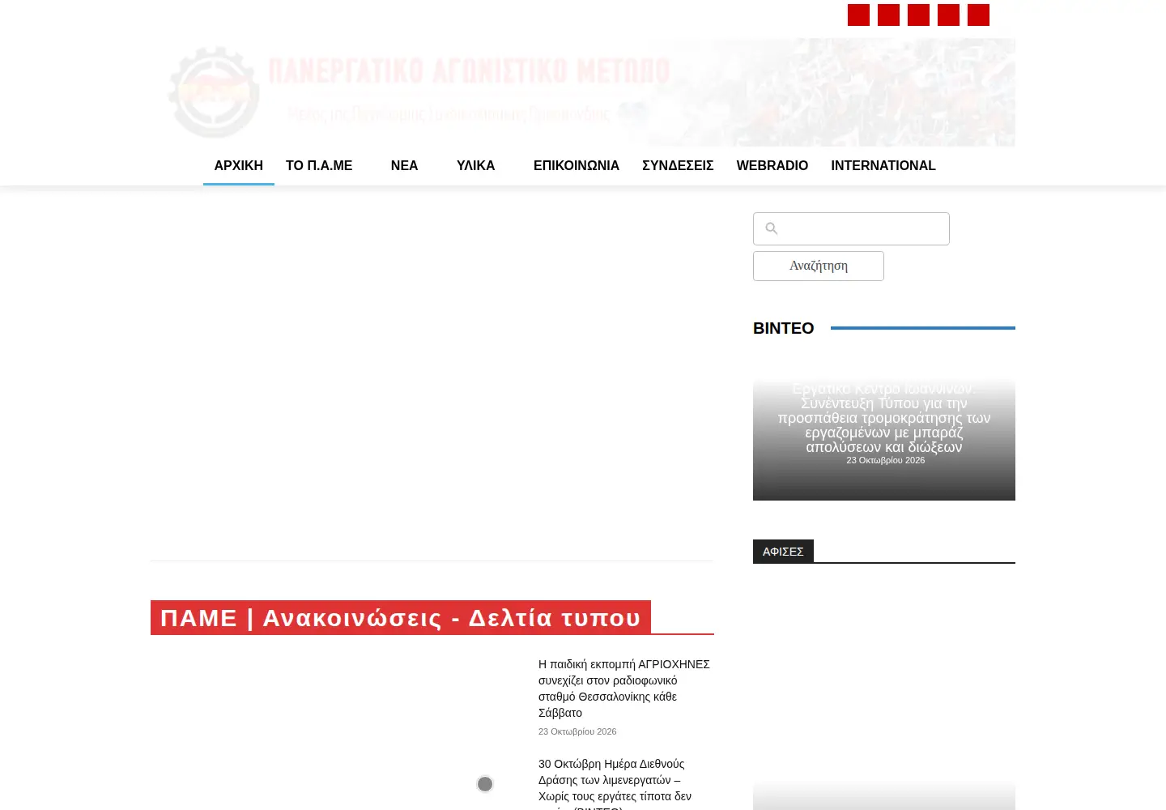Open the ΑΓΡΙΟΧΗΝΕΣ children's radio show article

[x=624, y=688]
